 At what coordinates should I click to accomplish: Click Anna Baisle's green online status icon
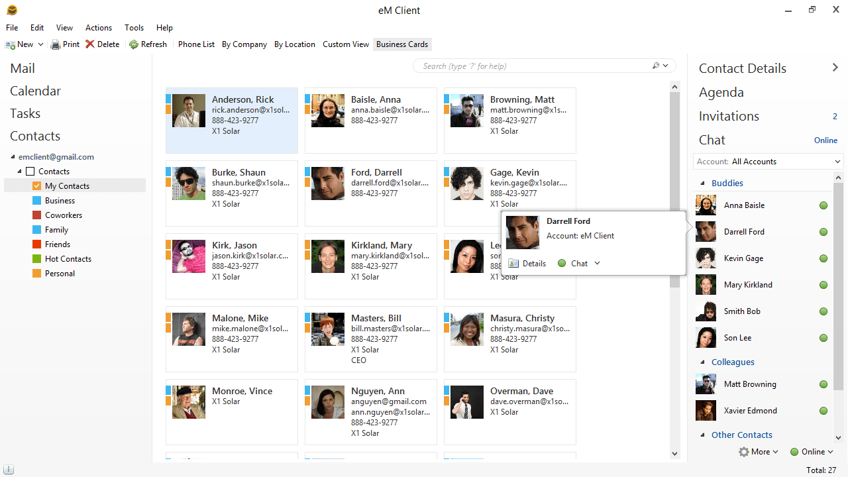[823, 205]
